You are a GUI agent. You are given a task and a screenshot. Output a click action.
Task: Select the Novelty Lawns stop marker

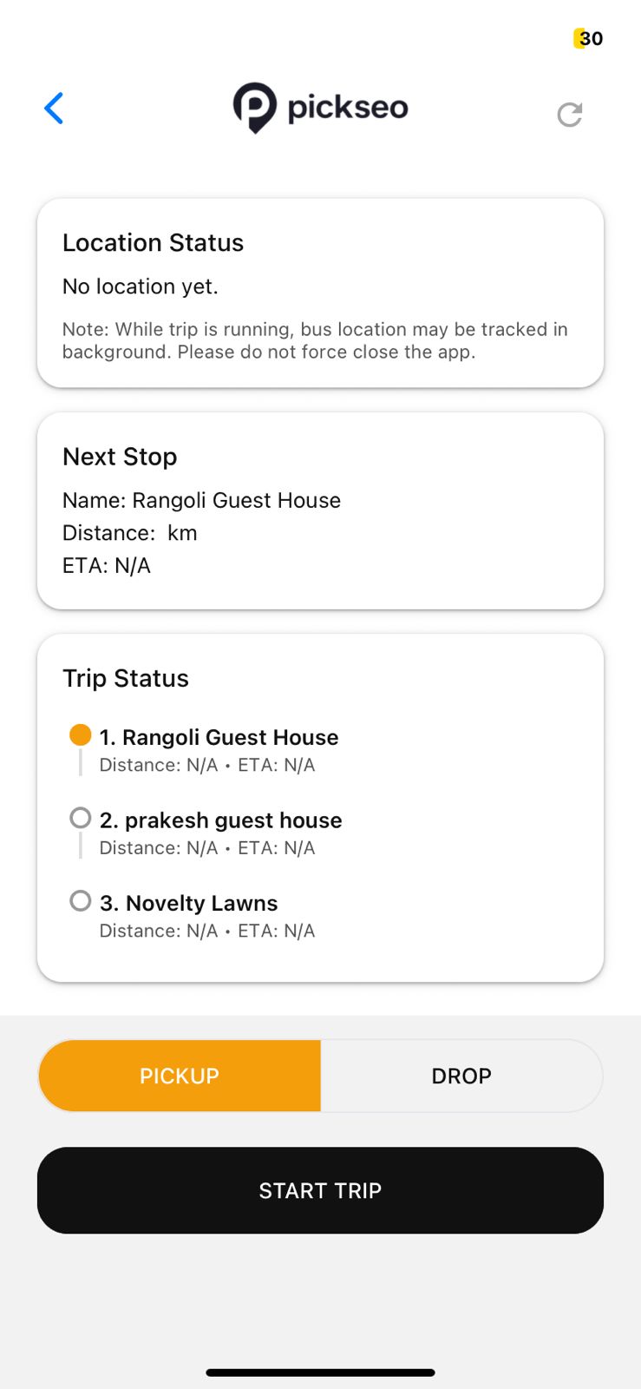pyautogui.click(x=81, y=901)
